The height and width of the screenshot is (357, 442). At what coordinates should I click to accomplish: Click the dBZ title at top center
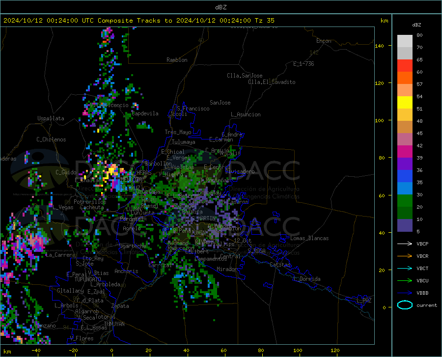pos(221,7)
